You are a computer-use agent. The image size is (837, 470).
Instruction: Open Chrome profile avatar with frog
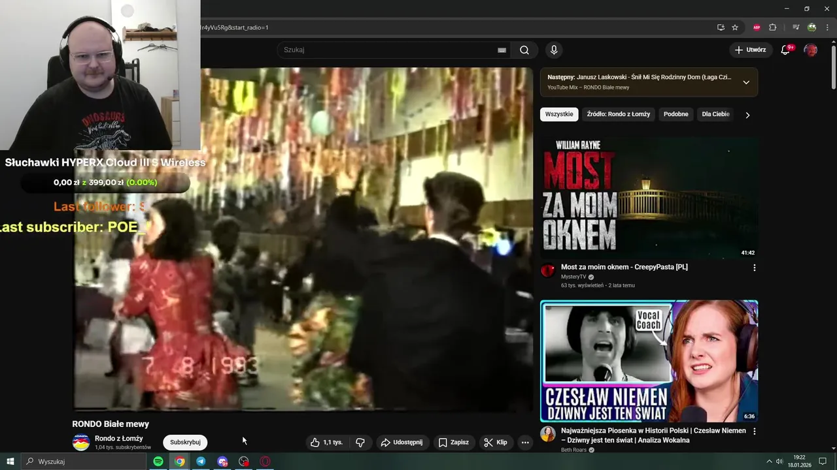811,27
